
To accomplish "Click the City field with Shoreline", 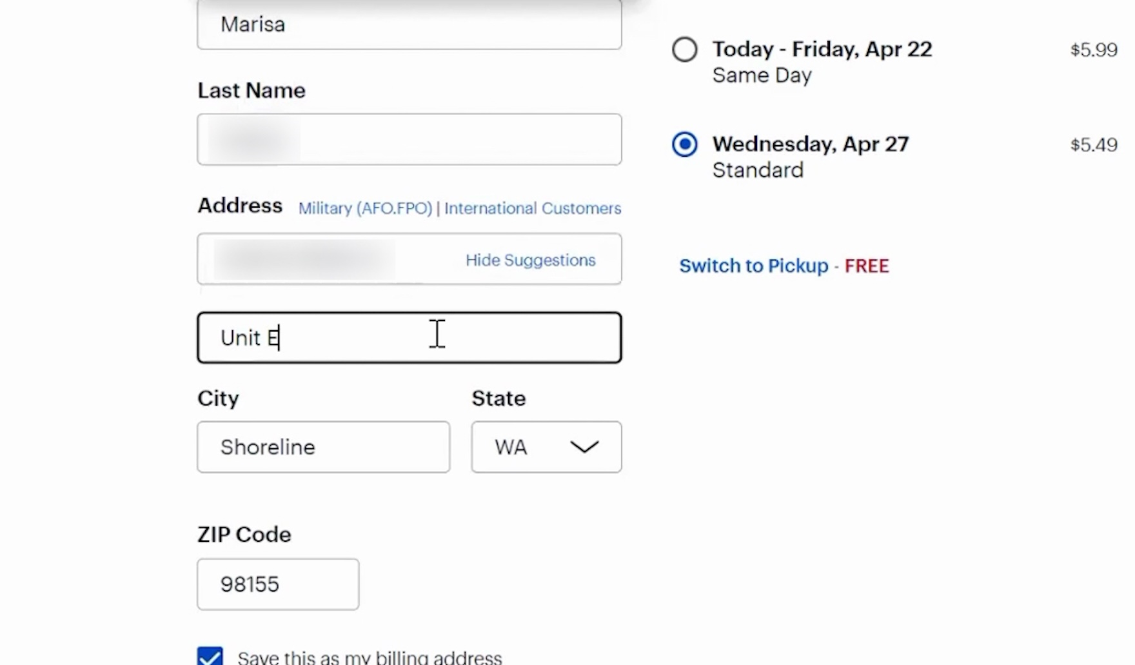I will tap(323, 447).
